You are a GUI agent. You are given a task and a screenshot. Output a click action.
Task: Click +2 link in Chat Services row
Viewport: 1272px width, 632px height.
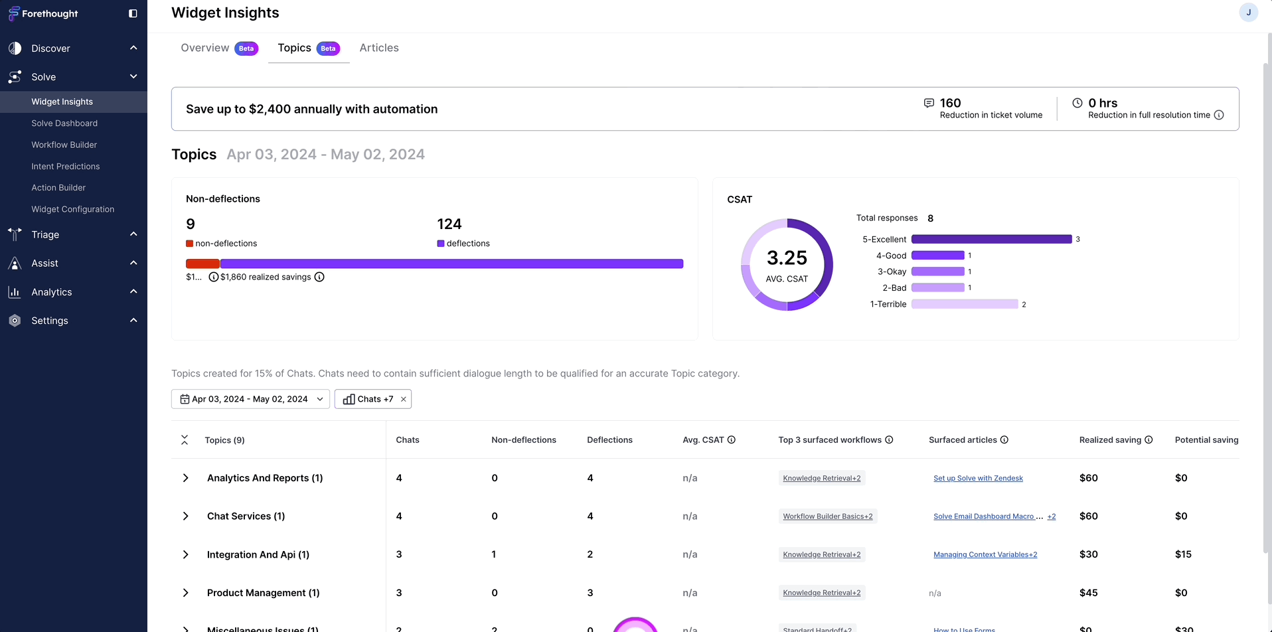[x=1052, y=516]
